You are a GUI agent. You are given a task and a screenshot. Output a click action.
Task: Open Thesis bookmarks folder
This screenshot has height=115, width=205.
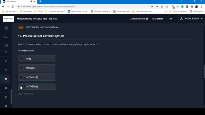pyautogui.click(x=38, y=11)
